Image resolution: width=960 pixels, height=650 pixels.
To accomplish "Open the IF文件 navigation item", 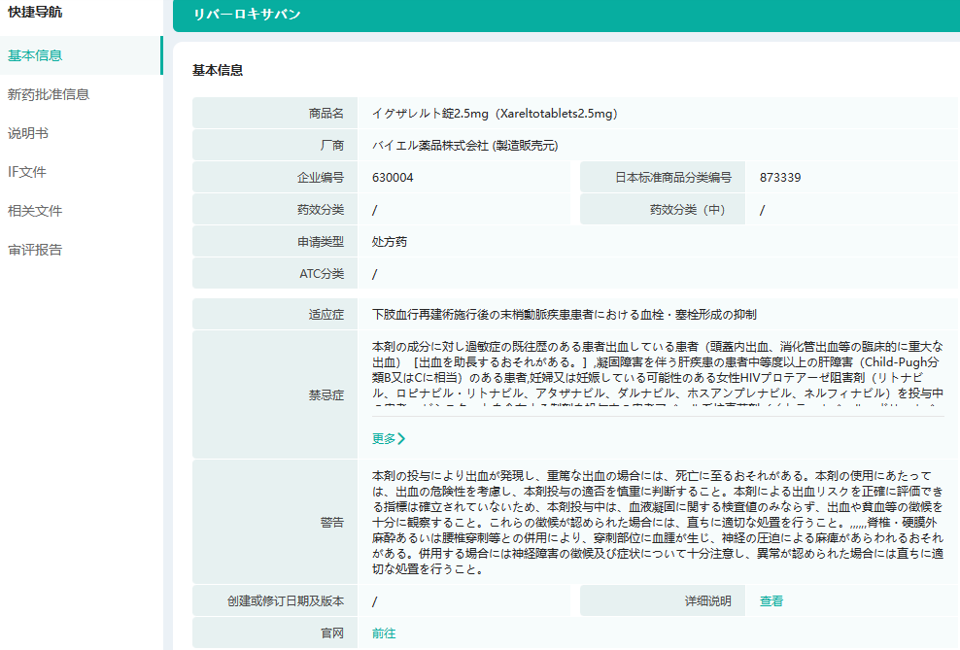I will 27,172.
